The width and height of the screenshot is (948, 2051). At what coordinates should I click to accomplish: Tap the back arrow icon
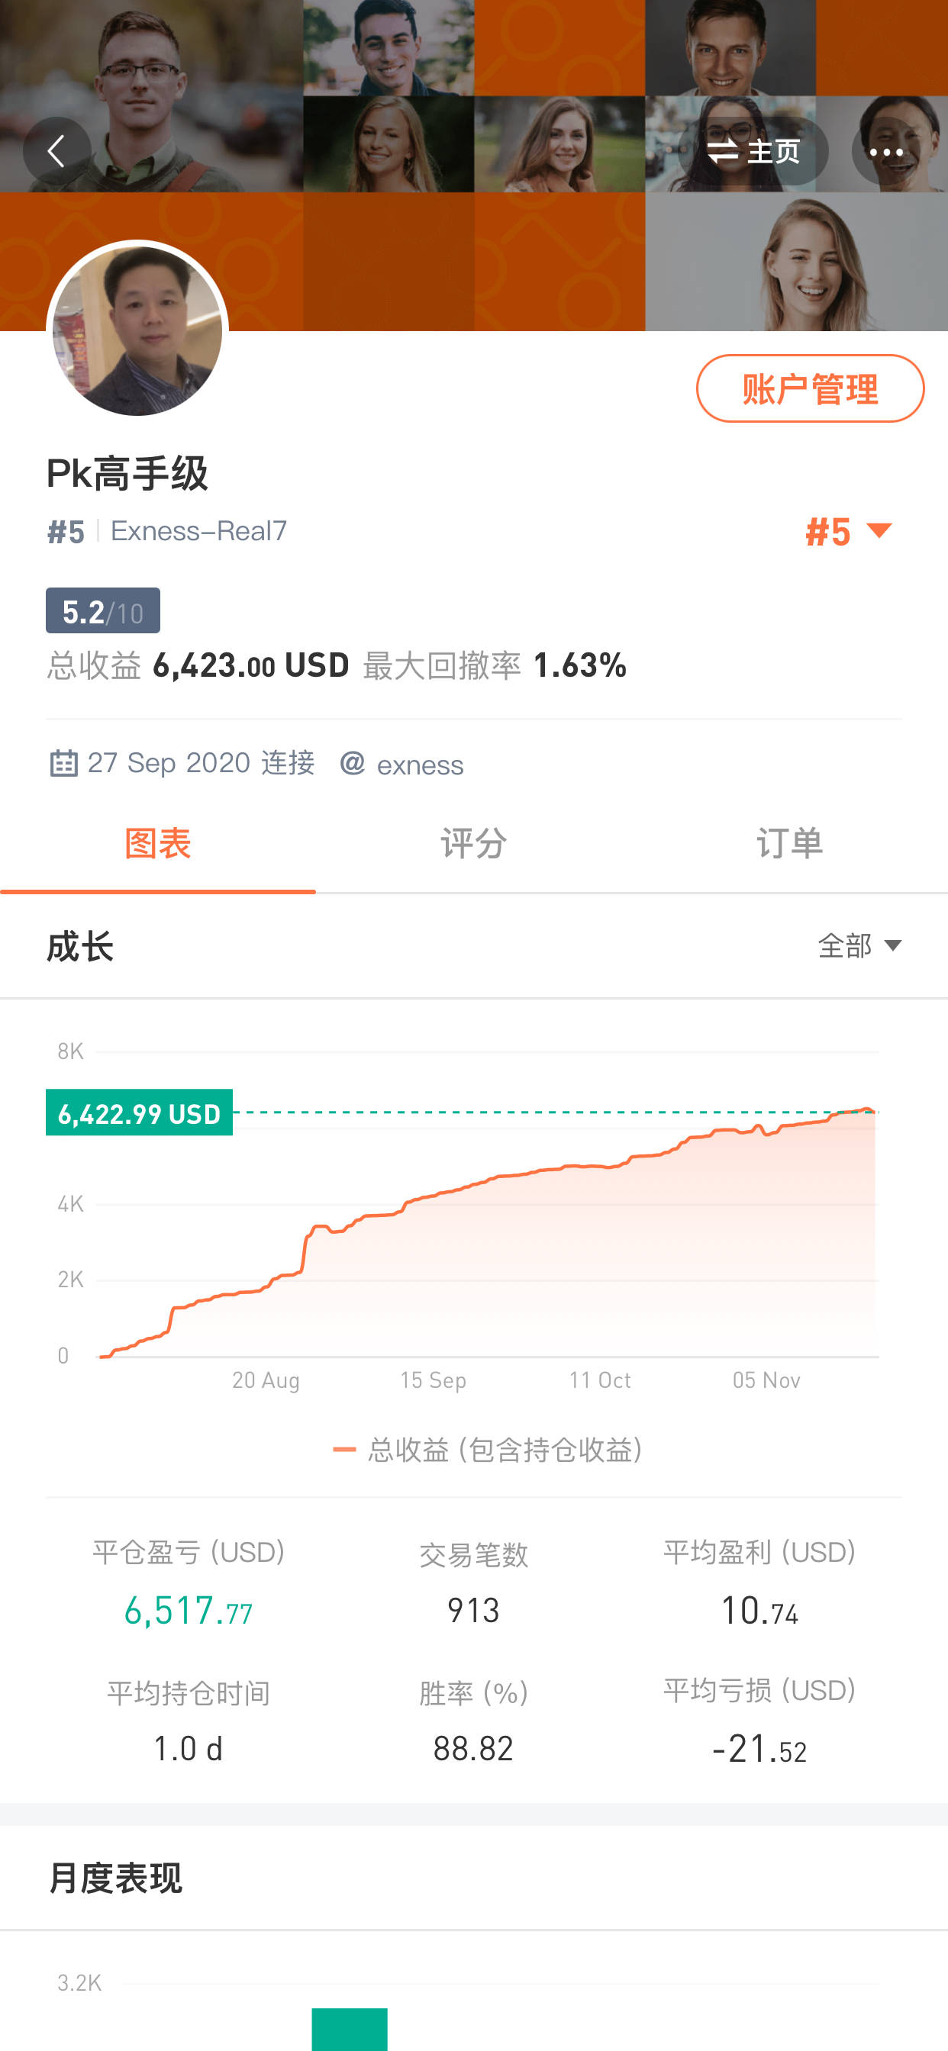pos(56,151)
